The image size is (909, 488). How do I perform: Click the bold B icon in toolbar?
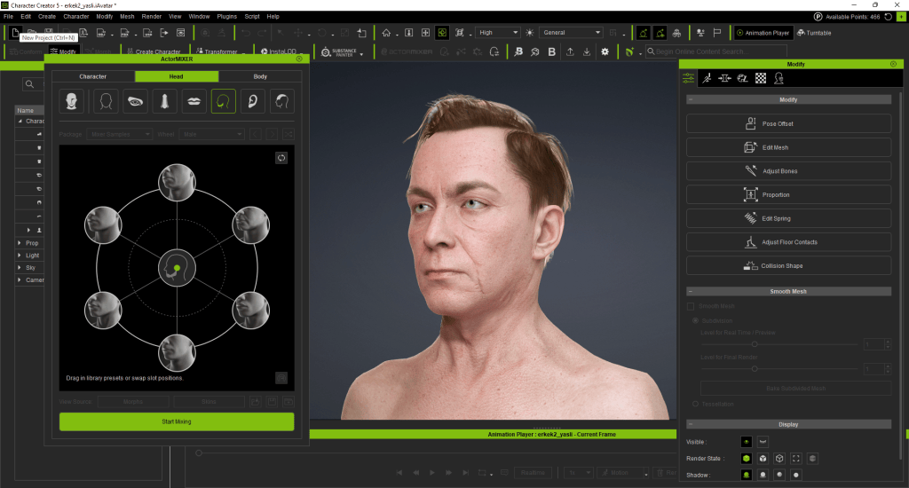(x=552, y=51)
